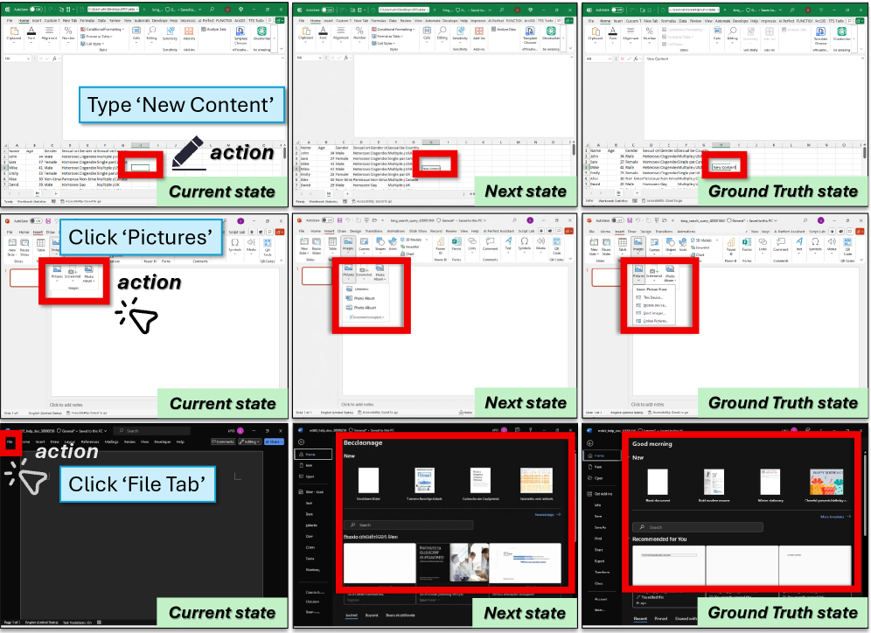Image resolution: width=871 pixels, height=633 pixels.
Task: Click 'Click to add notes' in PowerPoint Current state
Action: 66,405
